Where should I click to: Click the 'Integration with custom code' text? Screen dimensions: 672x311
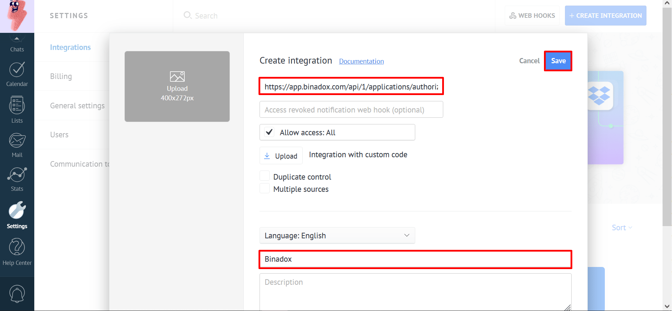pyautogui.click(x=358, y=154)
